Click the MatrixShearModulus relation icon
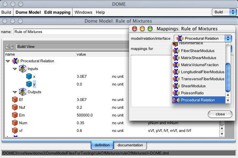The image size is (238, 158). 176,58
